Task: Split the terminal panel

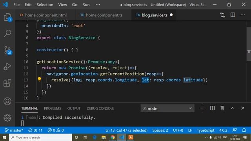Action: point(212,108)
